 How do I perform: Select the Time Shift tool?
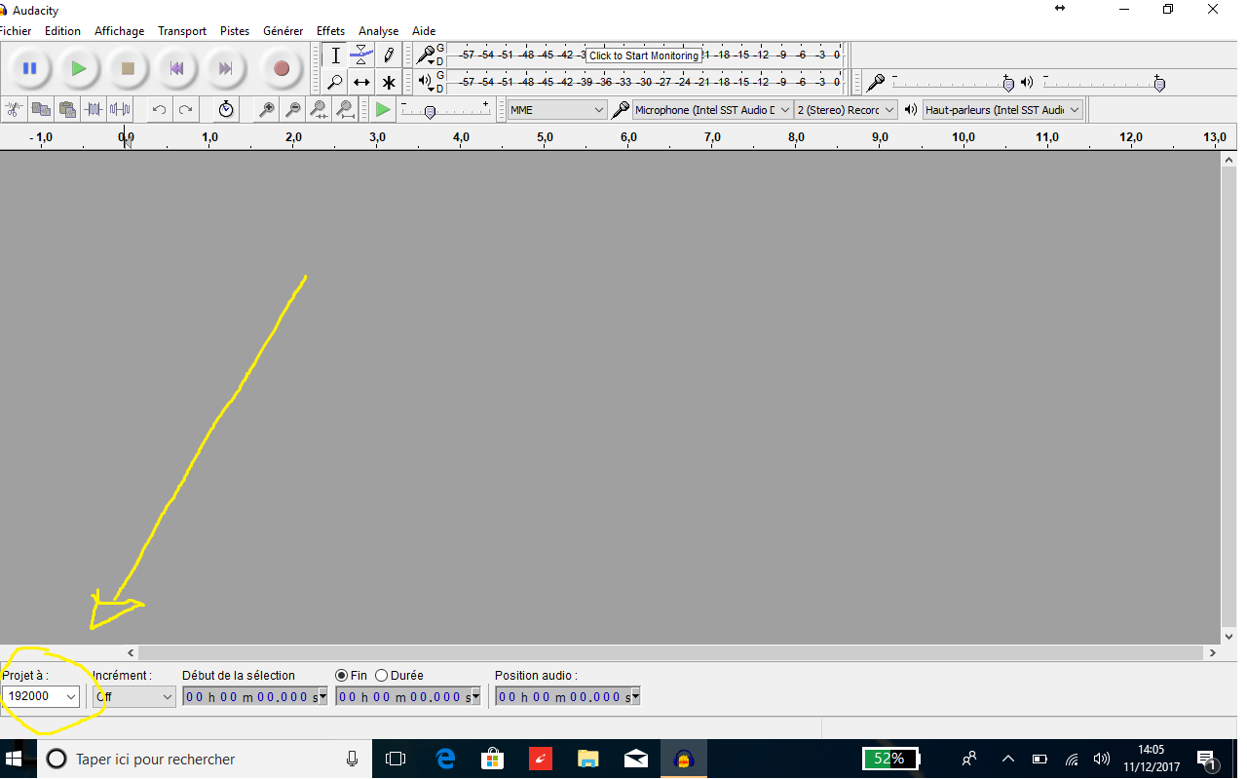(x=361, y=83)
